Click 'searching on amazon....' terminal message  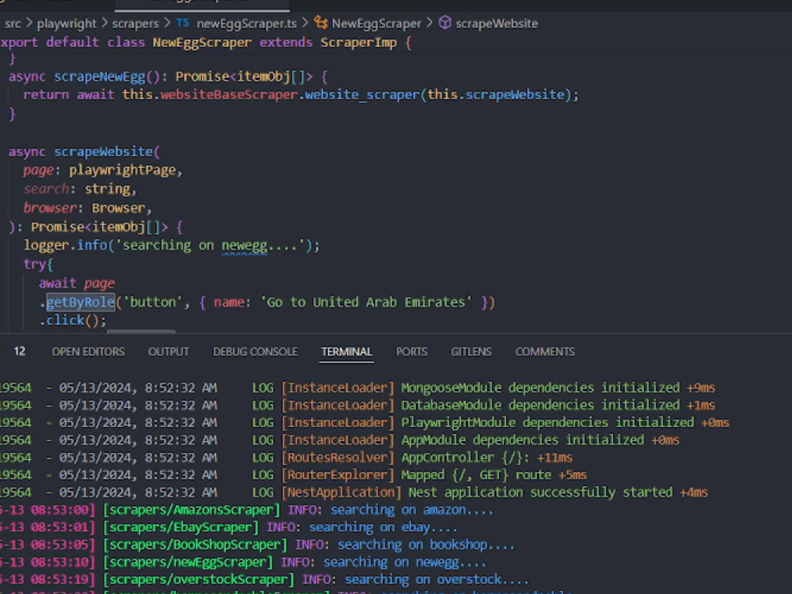[412, 509]
